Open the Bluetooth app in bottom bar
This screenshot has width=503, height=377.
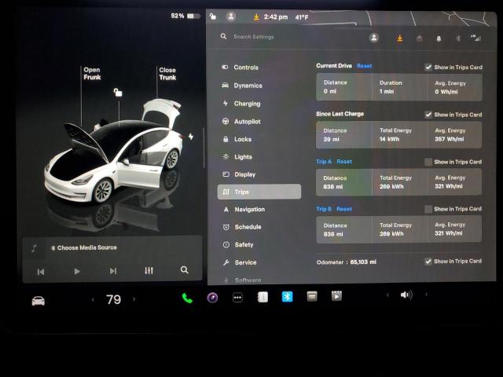point(287,297)
